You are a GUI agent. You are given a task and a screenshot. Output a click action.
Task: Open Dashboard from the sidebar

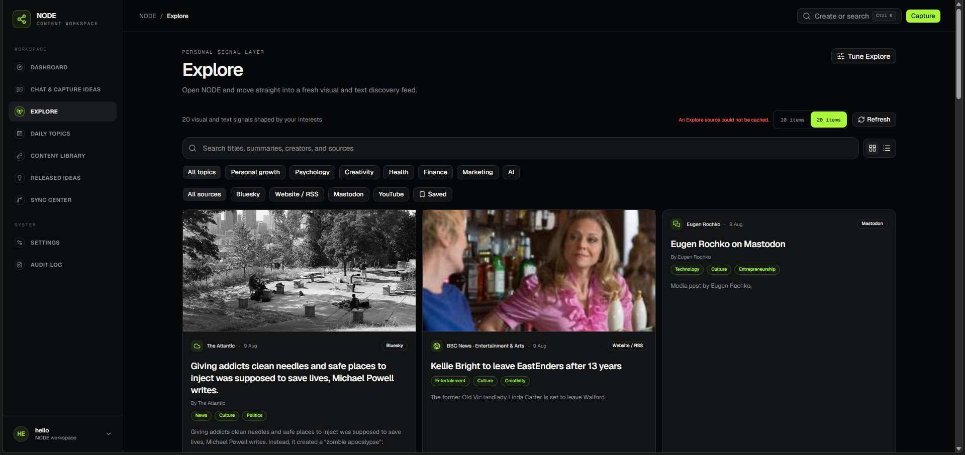tap(62, 67)
